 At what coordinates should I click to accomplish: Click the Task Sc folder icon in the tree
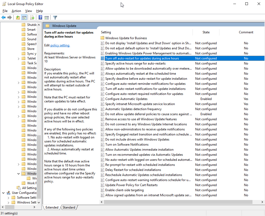click(x=23, y=63)
